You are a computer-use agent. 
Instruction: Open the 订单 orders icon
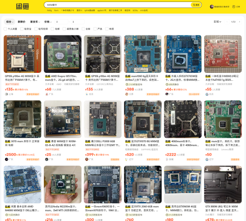[x=234, y=6]
